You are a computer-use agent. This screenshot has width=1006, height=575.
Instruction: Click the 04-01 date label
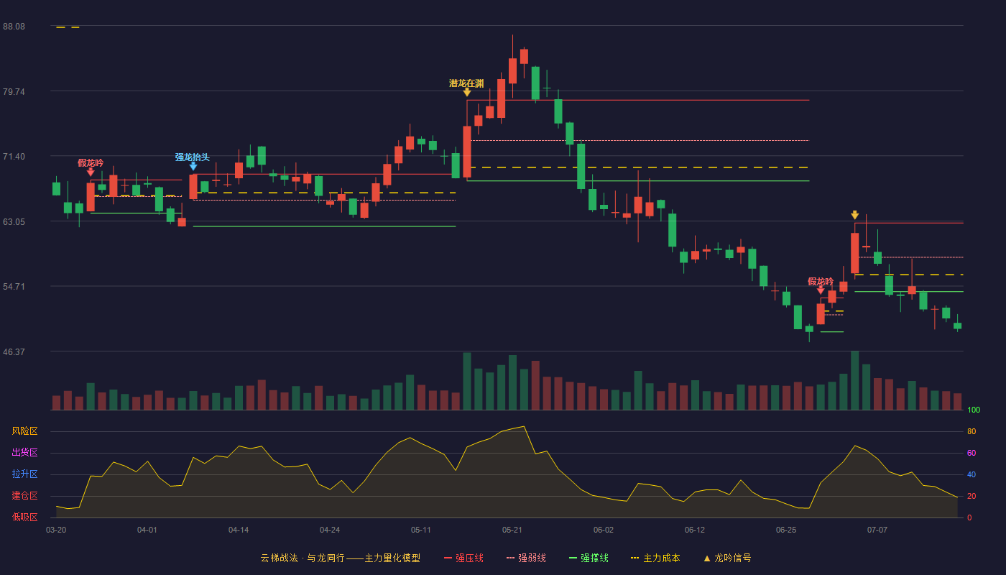[x=147, y=530]
